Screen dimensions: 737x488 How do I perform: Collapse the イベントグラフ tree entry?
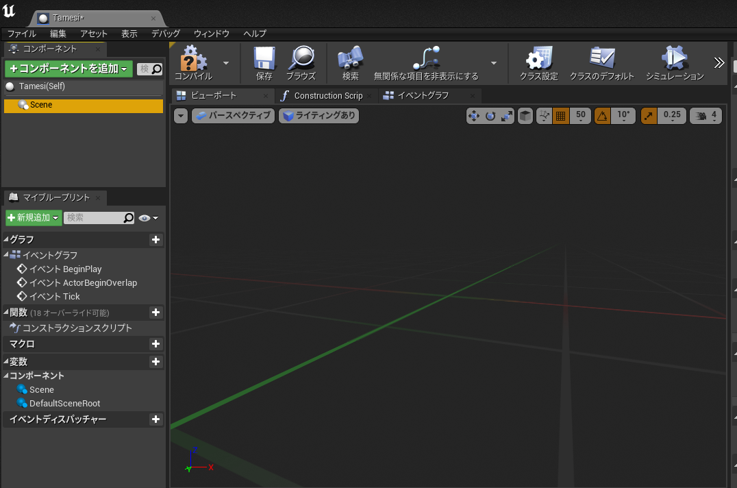pyautogui.click(x=6, y=255)
